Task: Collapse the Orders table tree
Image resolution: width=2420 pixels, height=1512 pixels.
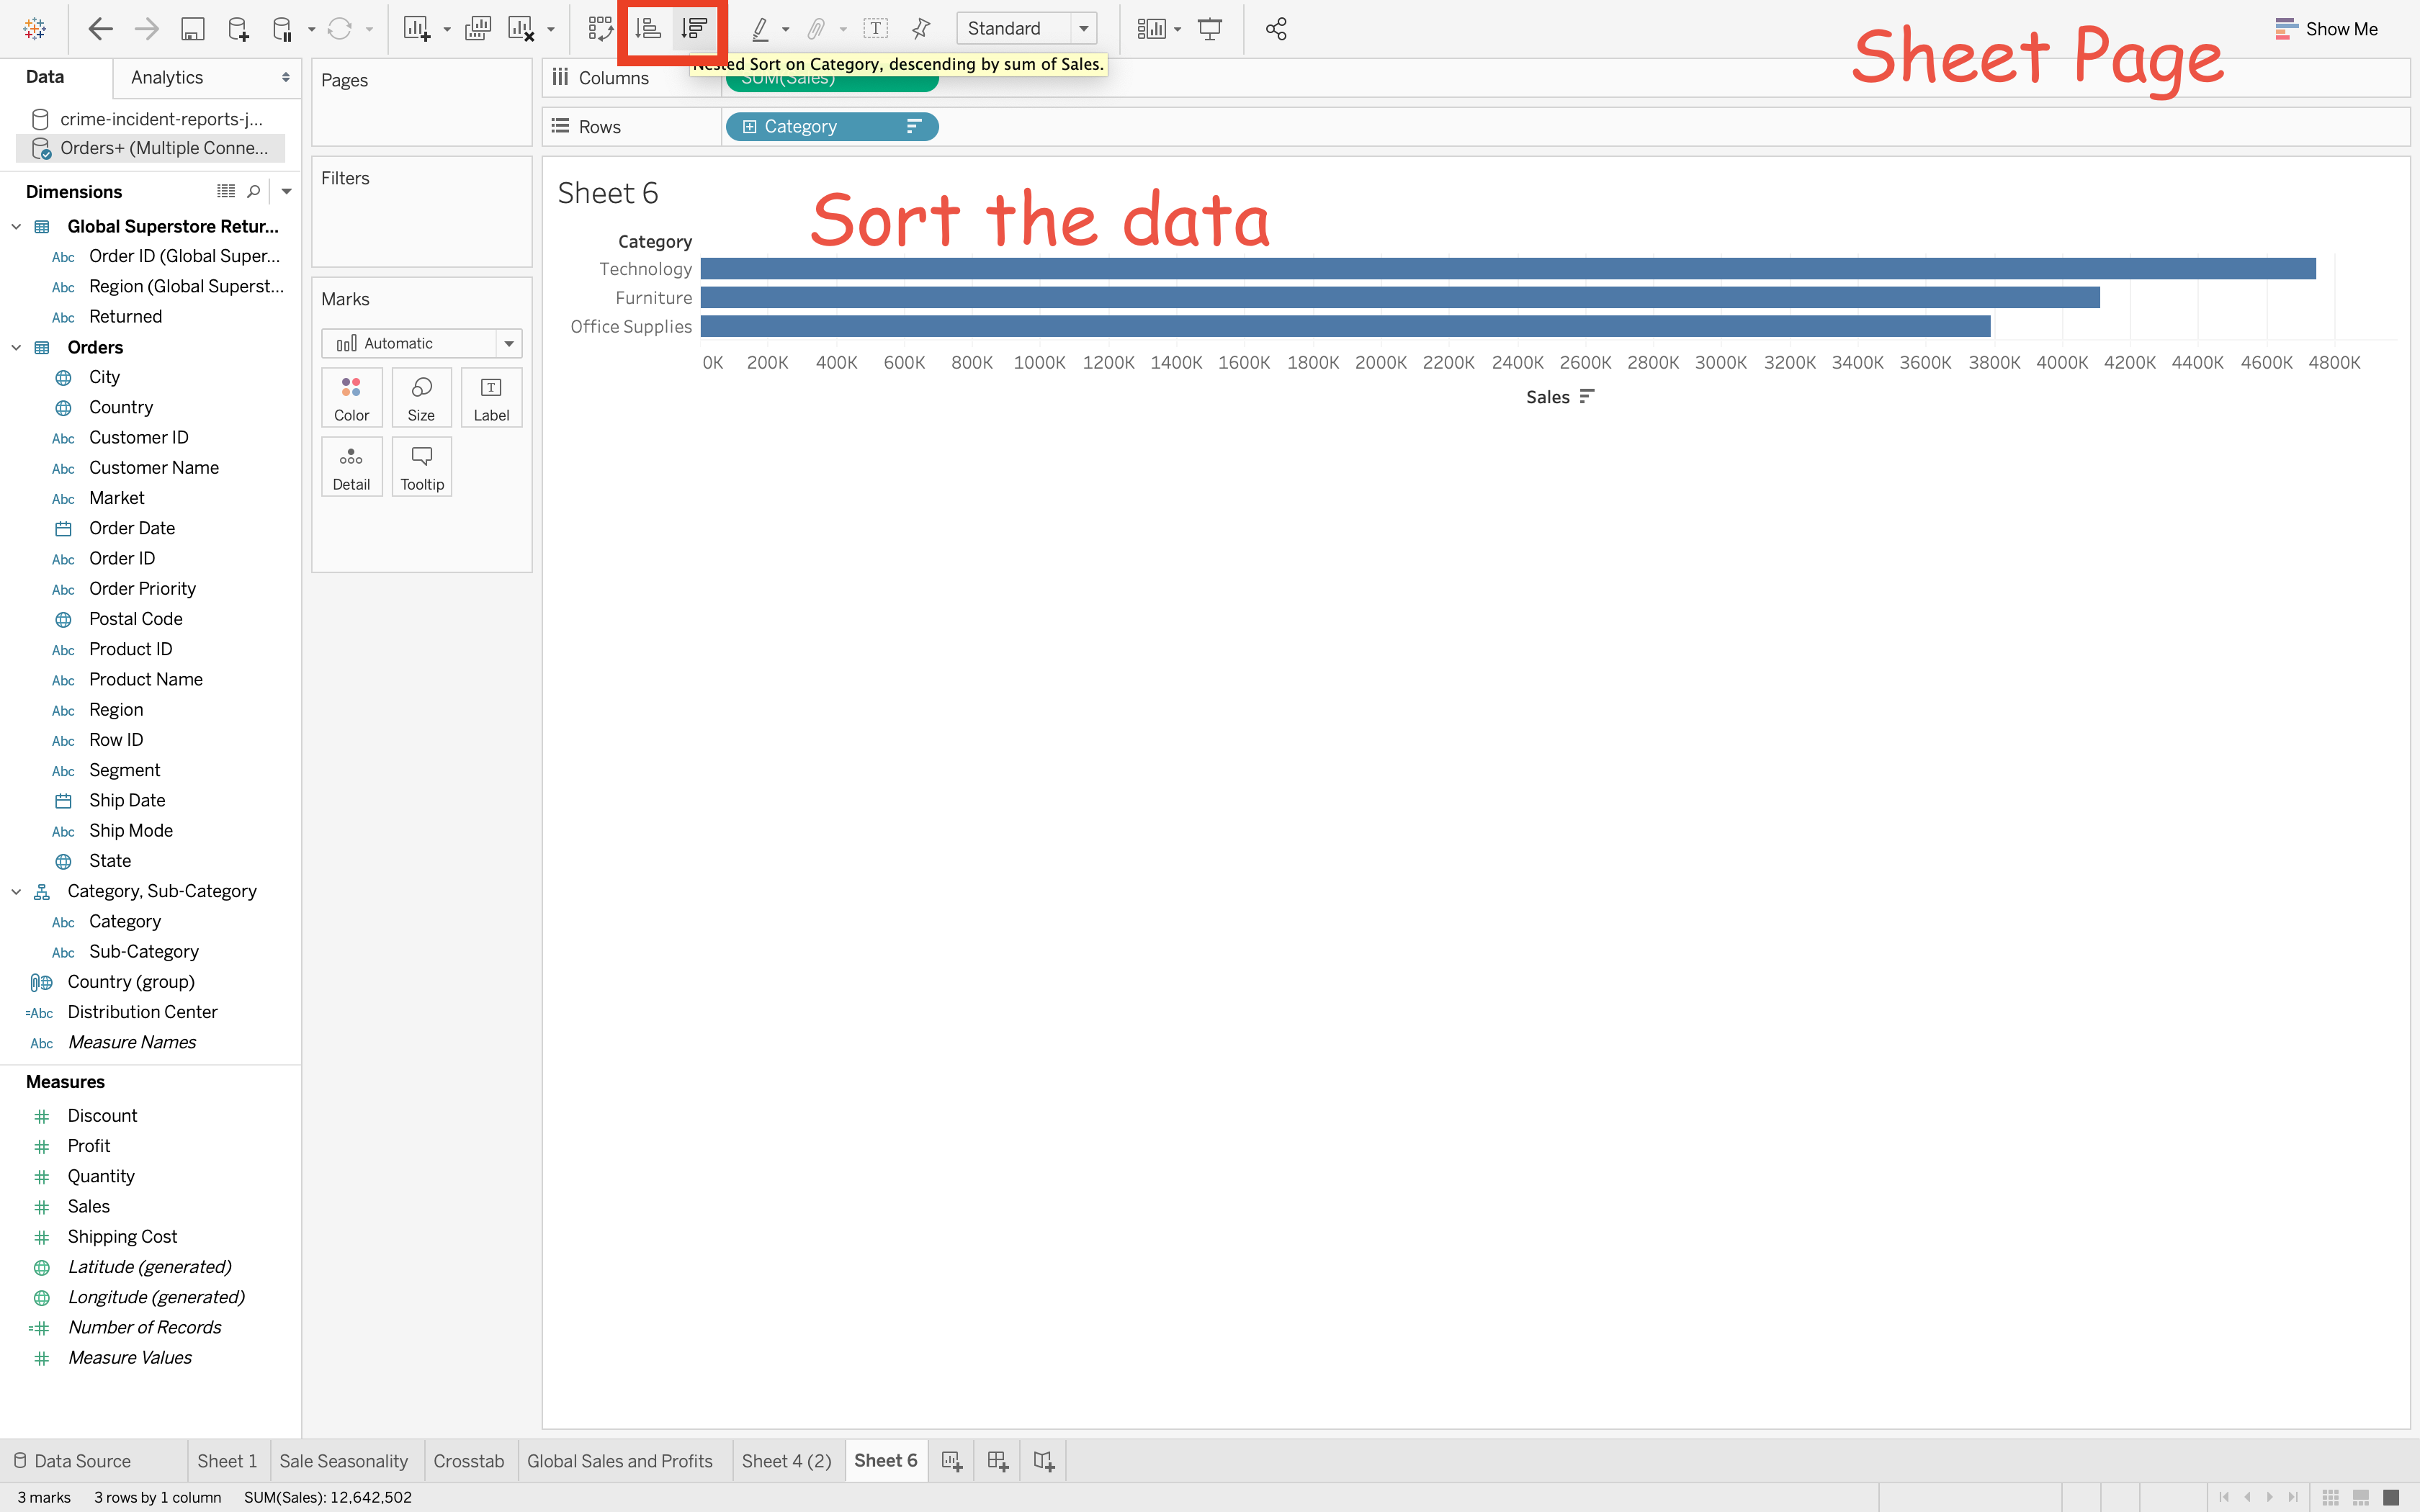Action: 16,347
